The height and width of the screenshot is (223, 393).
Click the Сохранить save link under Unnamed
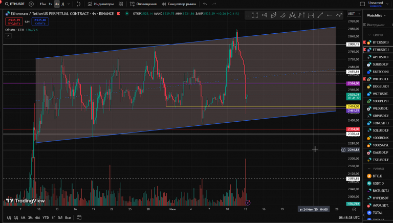376,6
